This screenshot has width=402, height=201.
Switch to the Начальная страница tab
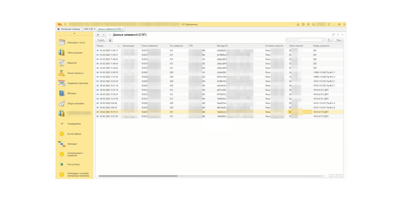point(70,29)
